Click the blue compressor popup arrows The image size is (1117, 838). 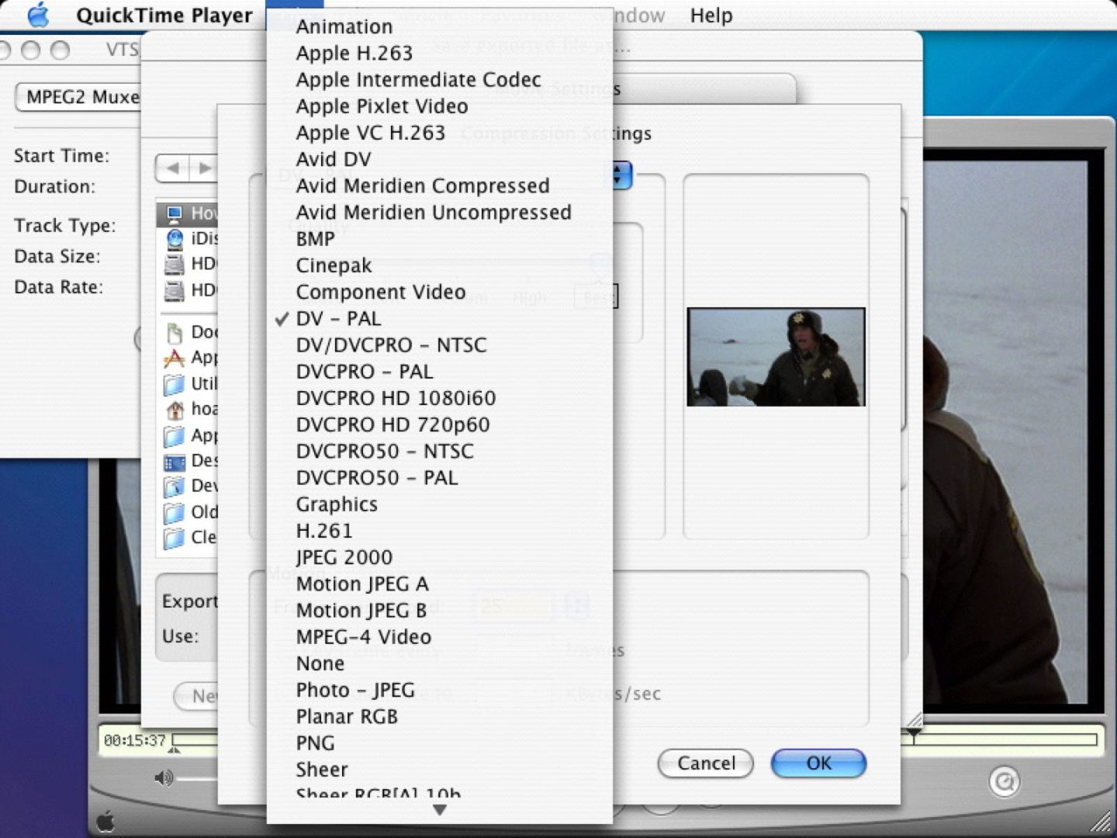tap(620, 175)
